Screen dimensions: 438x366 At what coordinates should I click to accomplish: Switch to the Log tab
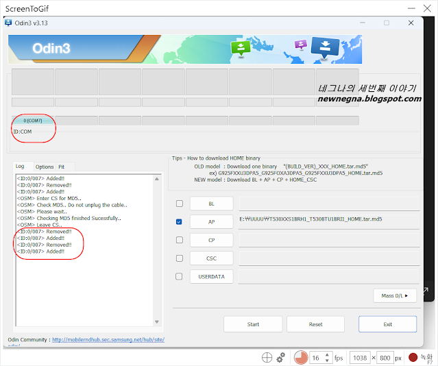click(20, 167)
